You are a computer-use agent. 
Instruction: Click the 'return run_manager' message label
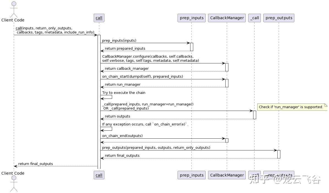click(123, 85)
